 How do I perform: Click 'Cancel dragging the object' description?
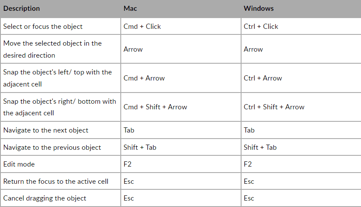(44, 198)
